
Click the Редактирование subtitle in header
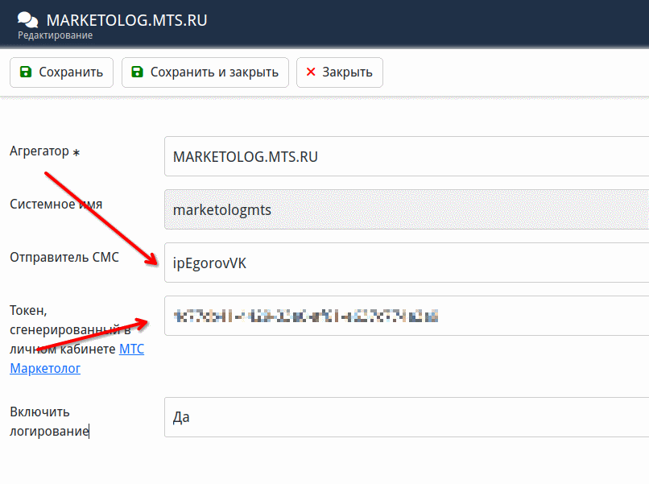click(56, 35)
